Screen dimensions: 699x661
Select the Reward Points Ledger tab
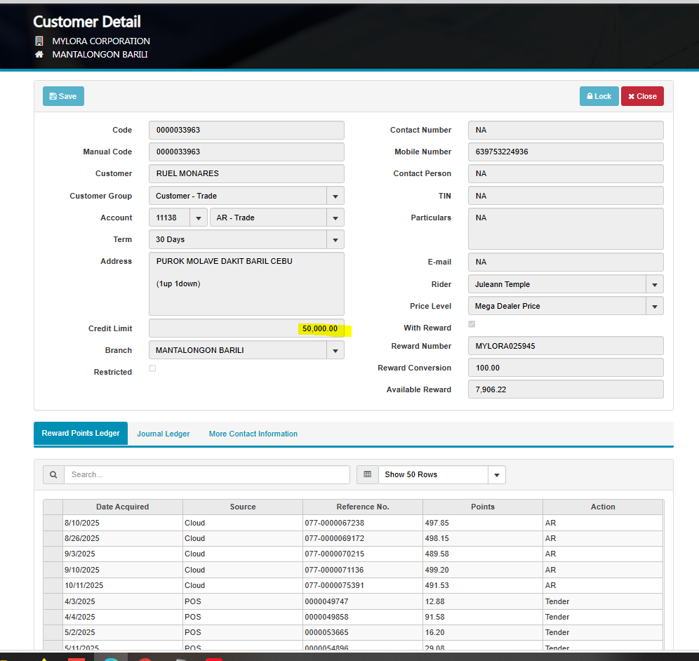81,433
